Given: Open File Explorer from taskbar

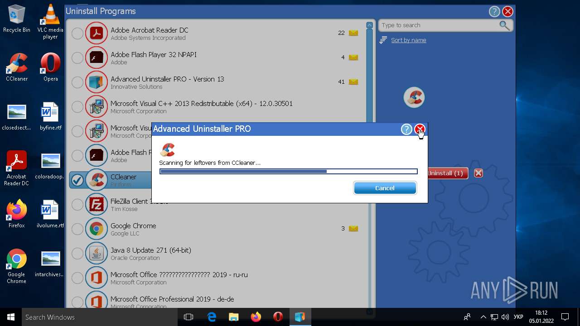Looking at the screenshot, I should 234,317.
